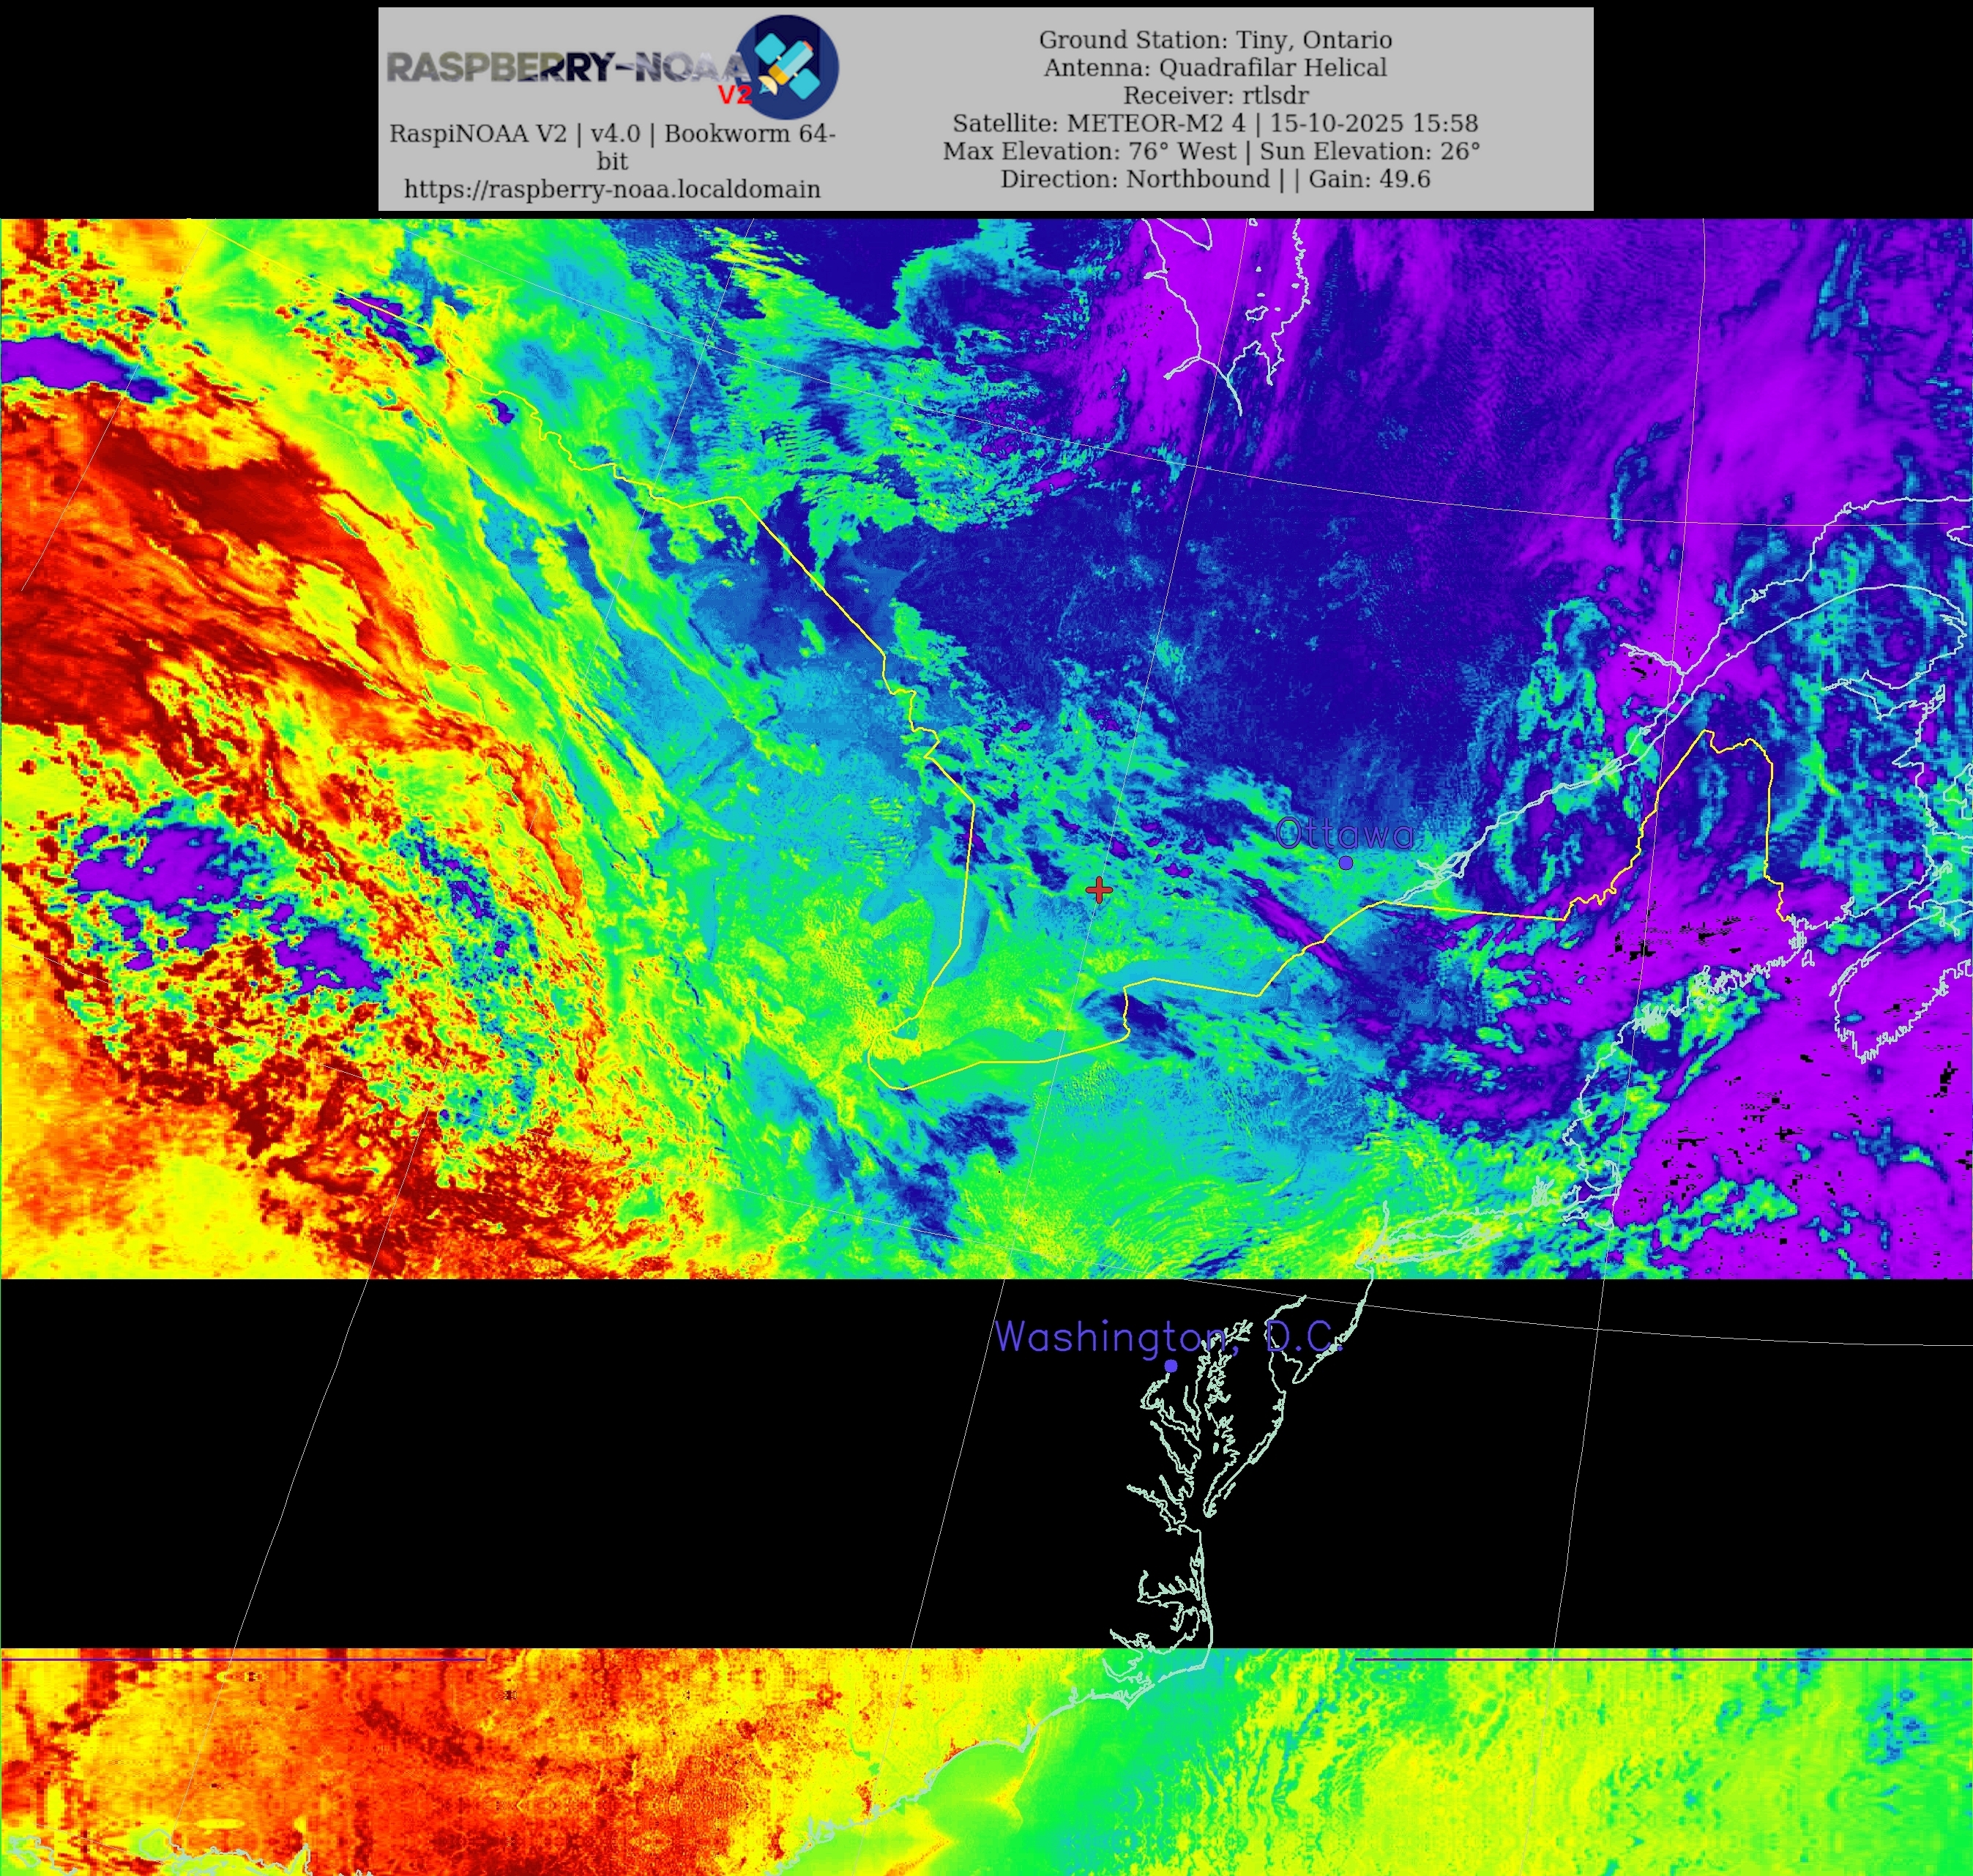Screen dimensions: 1973x1876
Task: Click the Max Elevation and Sun Elevation line
Action: tap(1211, 151)
